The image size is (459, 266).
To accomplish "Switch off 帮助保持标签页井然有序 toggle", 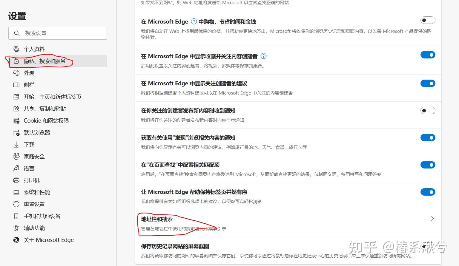I will 428,192.
